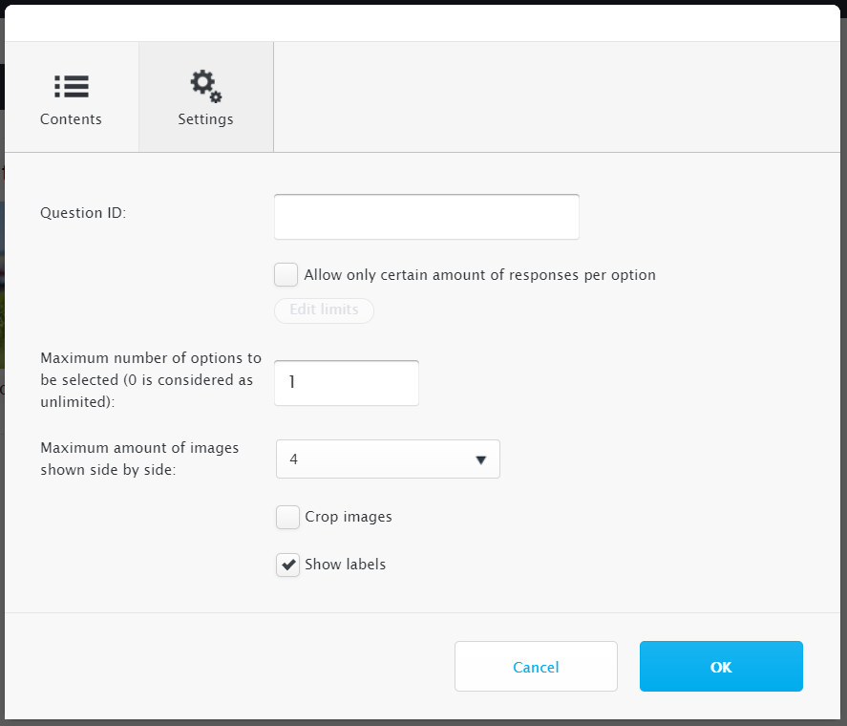Focus the Question ID text field

click(x=427, y=217)
